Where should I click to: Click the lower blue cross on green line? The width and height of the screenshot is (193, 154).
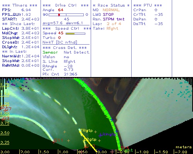(x=116, y=131)
